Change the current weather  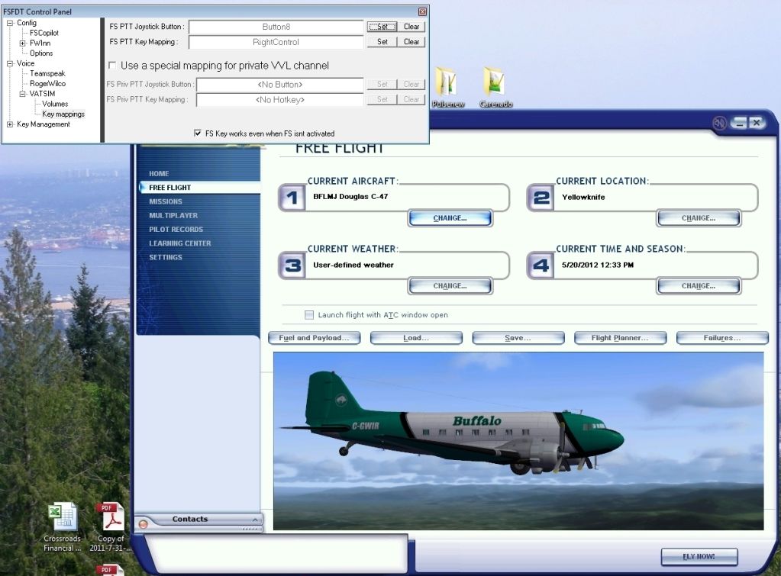[450, 286]
